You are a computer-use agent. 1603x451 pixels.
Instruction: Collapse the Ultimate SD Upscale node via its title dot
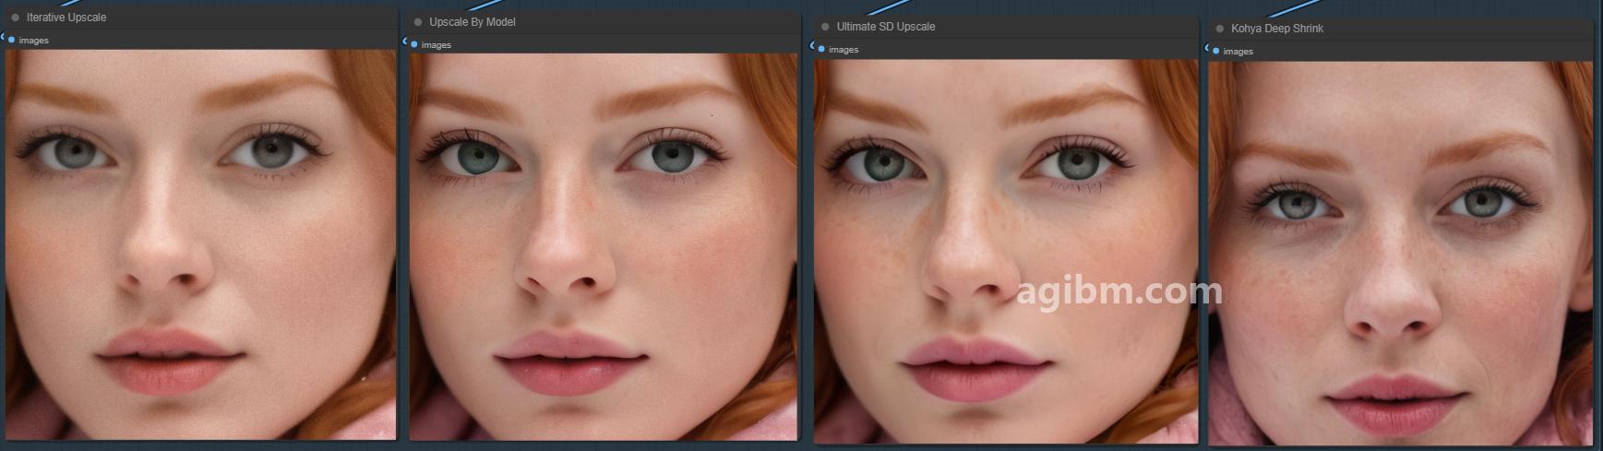[825, 27]
